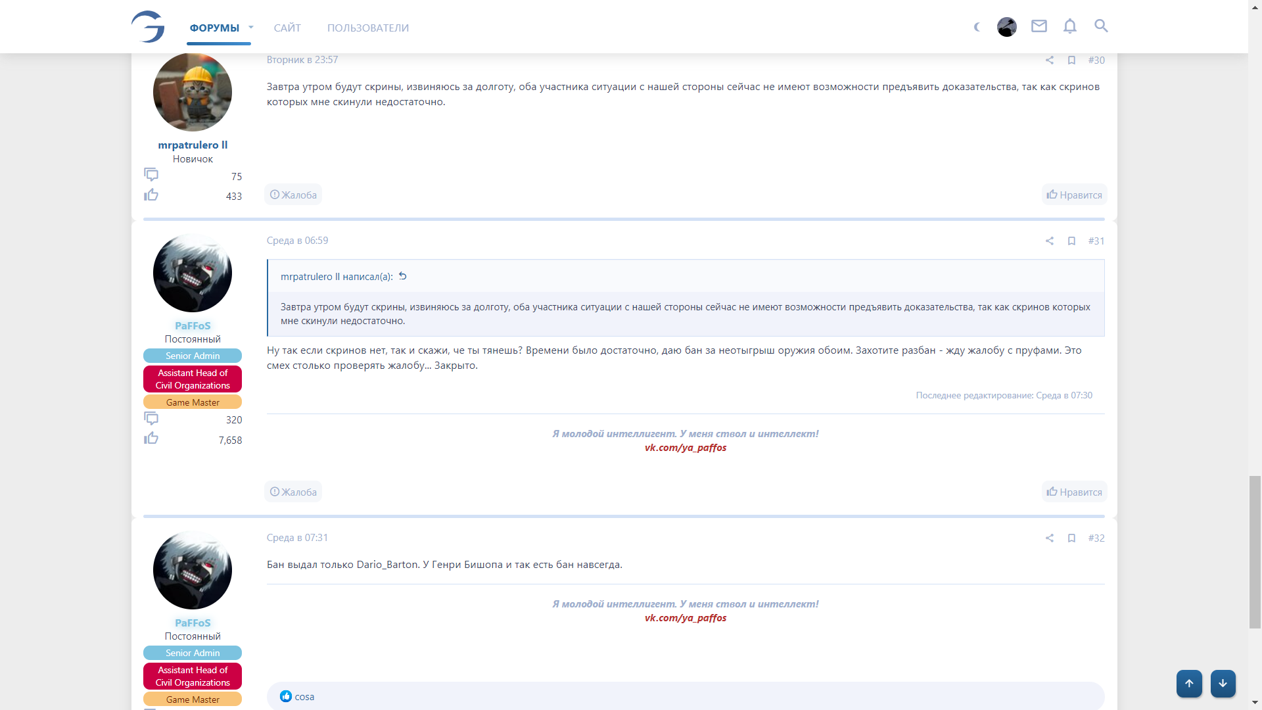Open the user avatar account menu
The width and height of the screenshot is (1262, 710).
1006,27
